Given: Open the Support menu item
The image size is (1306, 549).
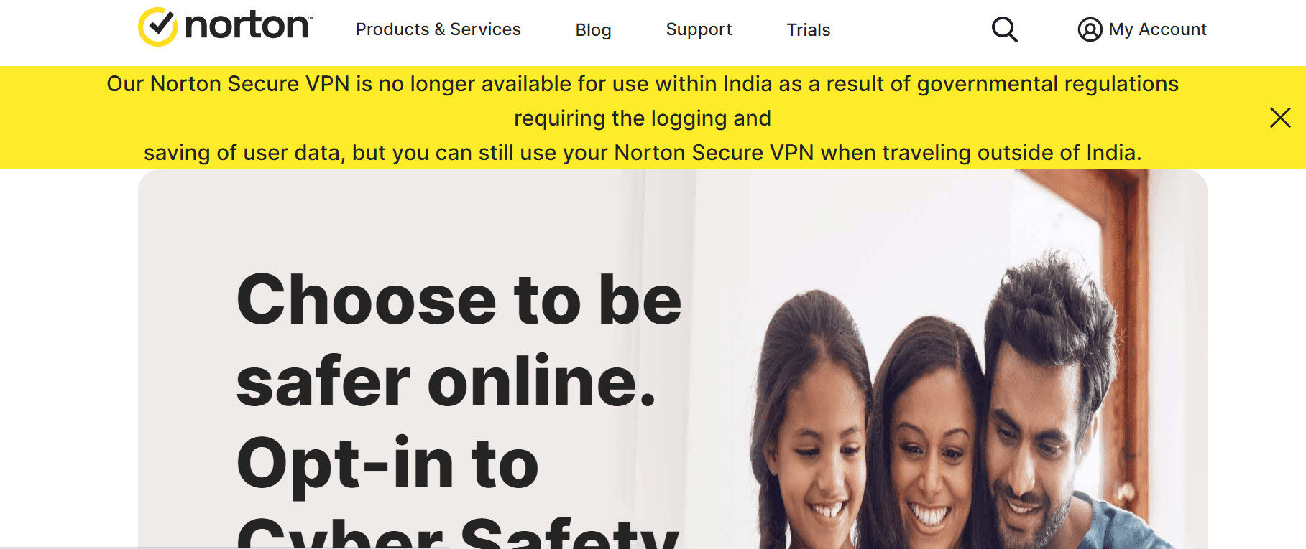Looking at the screenshot, I should 699,30.
